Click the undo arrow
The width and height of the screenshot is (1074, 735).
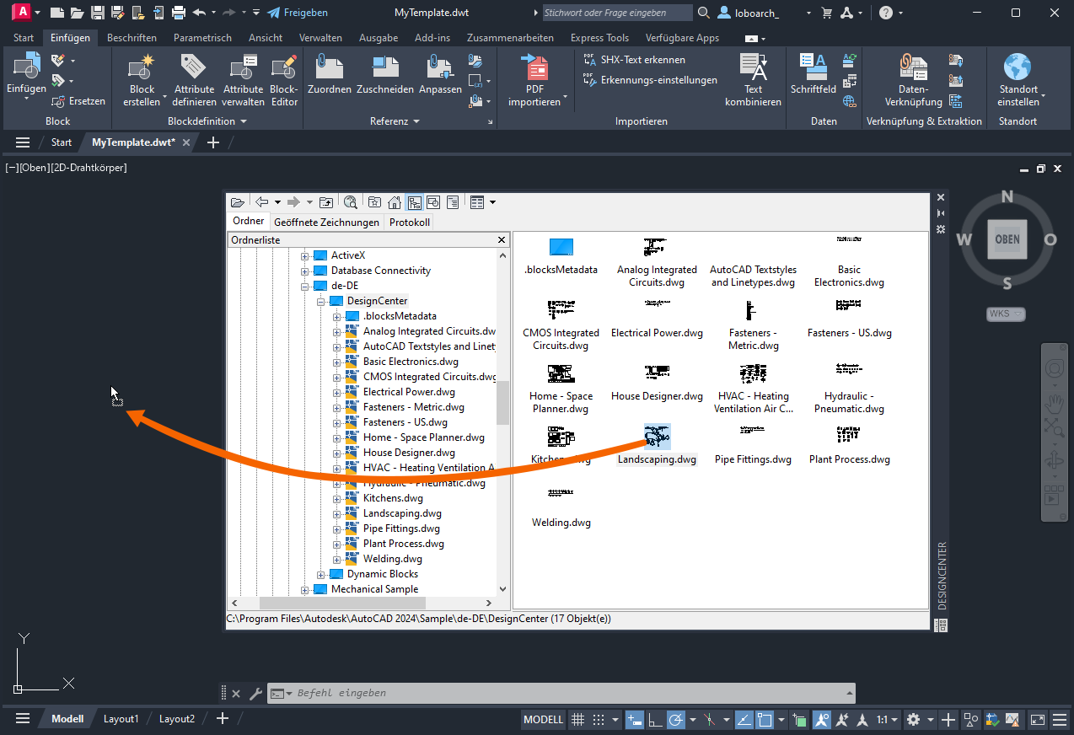(199, 13)
